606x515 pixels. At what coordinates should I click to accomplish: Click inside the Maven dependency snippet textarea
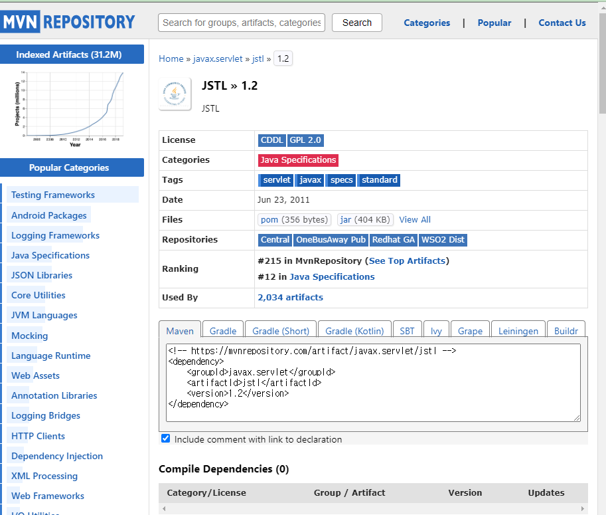[x=373, y=383]
